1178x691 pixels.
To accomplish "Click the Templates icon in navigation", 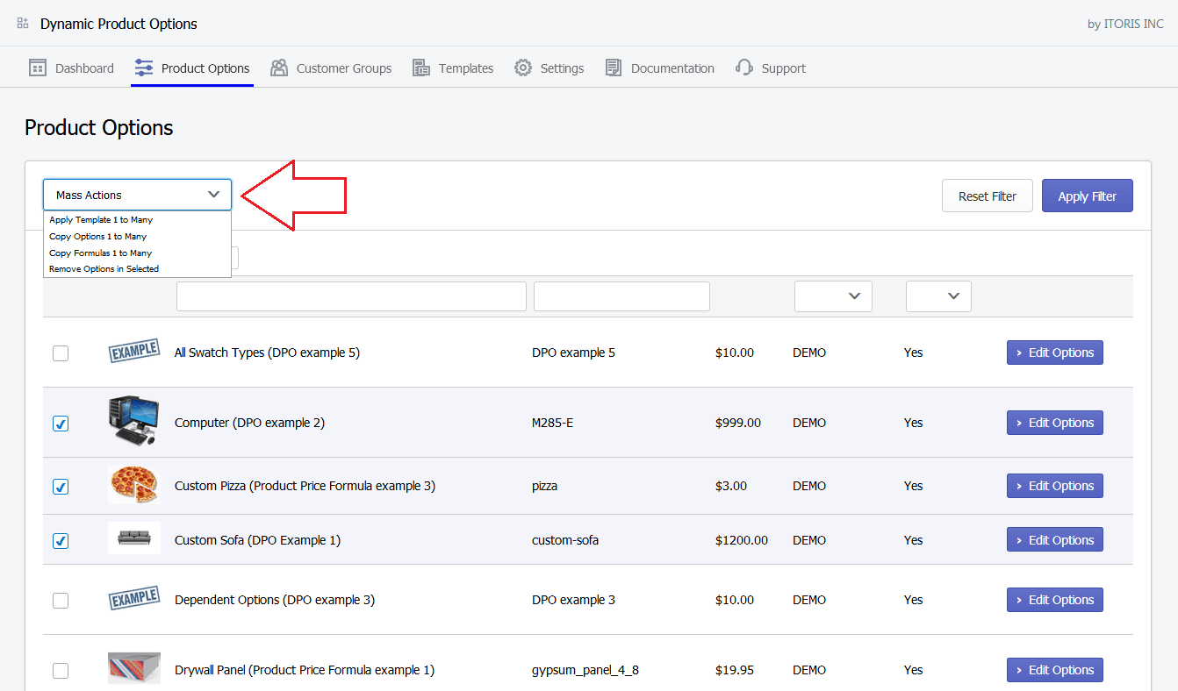I will point(421,68).
